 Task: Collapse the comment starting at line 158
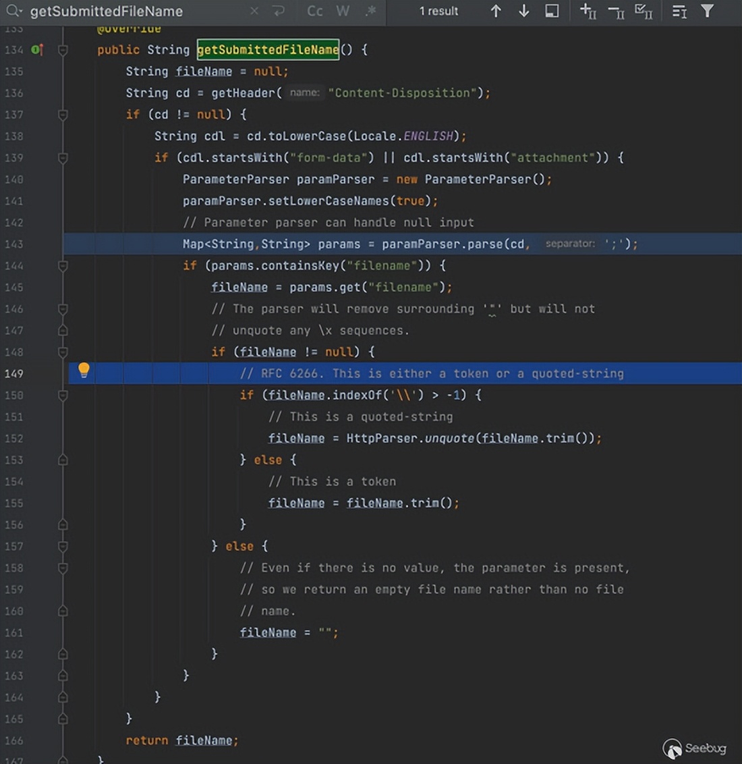(x=63, y=568)
